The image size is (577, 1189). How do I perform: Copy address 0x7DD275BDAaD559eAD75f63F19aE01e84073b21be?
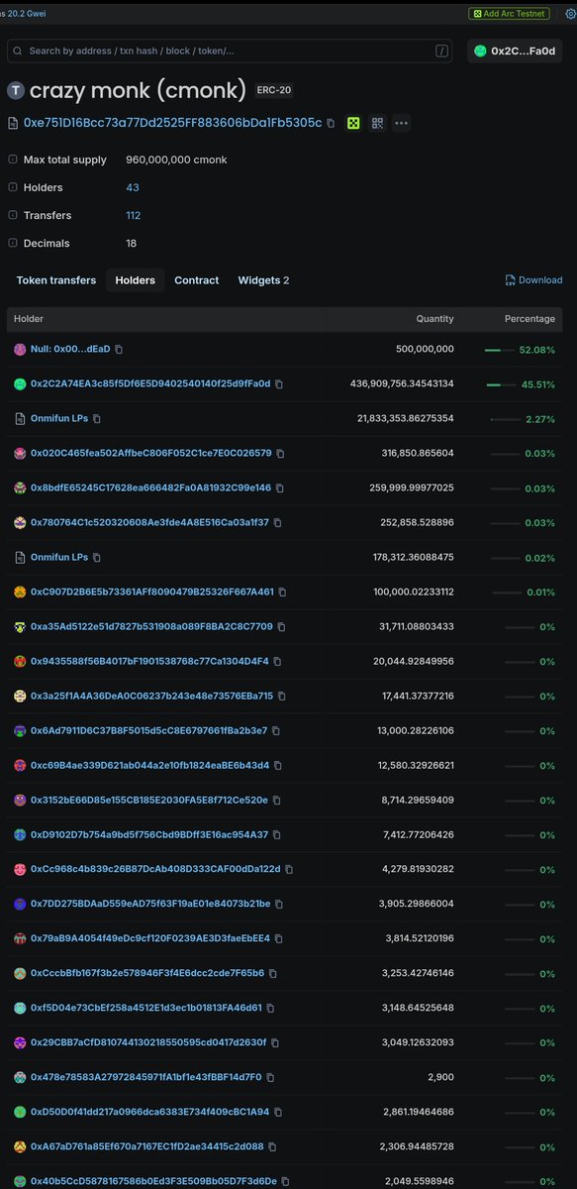click(x=280, y=905)
